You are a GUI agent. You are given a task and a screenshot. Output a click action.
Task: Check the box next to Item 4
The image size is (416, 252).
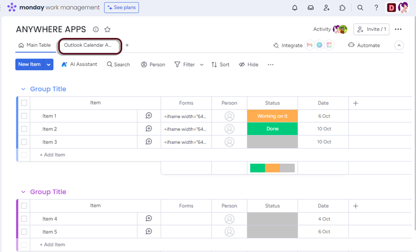pyautogui.click(x=24, y=219)
